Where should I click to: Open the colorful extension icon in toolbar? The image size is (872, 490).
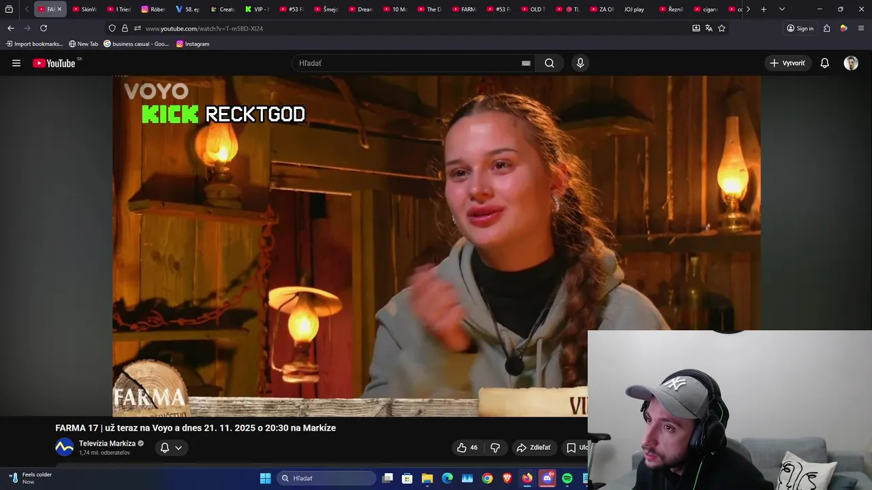(x=843, y=29)
